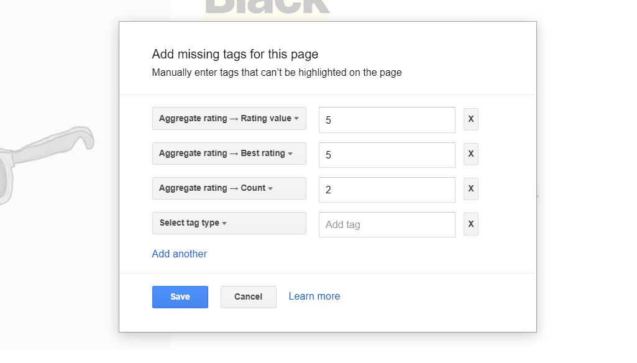Screen dimensions: 637x363
Task: Click the Rating value input showing 5
Action: click(x=387, y=119)
